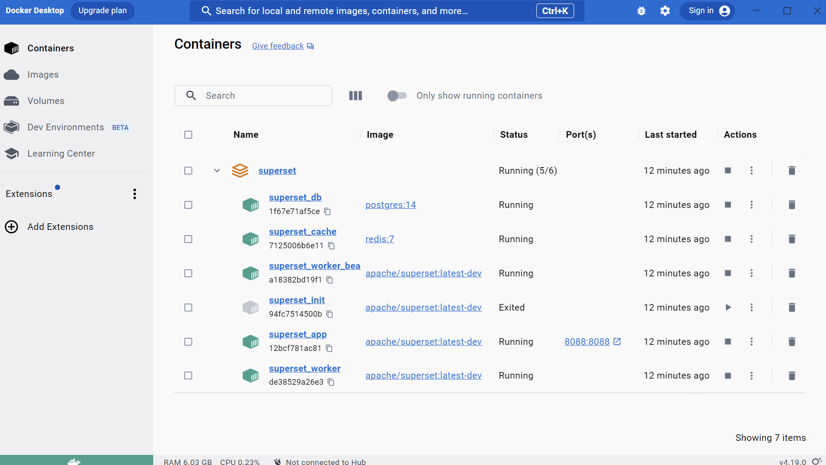This screenshot has height=465, width=826.
Task: Select the a18382bd19f1 row checkbox
Action: [x=188, y=273]
